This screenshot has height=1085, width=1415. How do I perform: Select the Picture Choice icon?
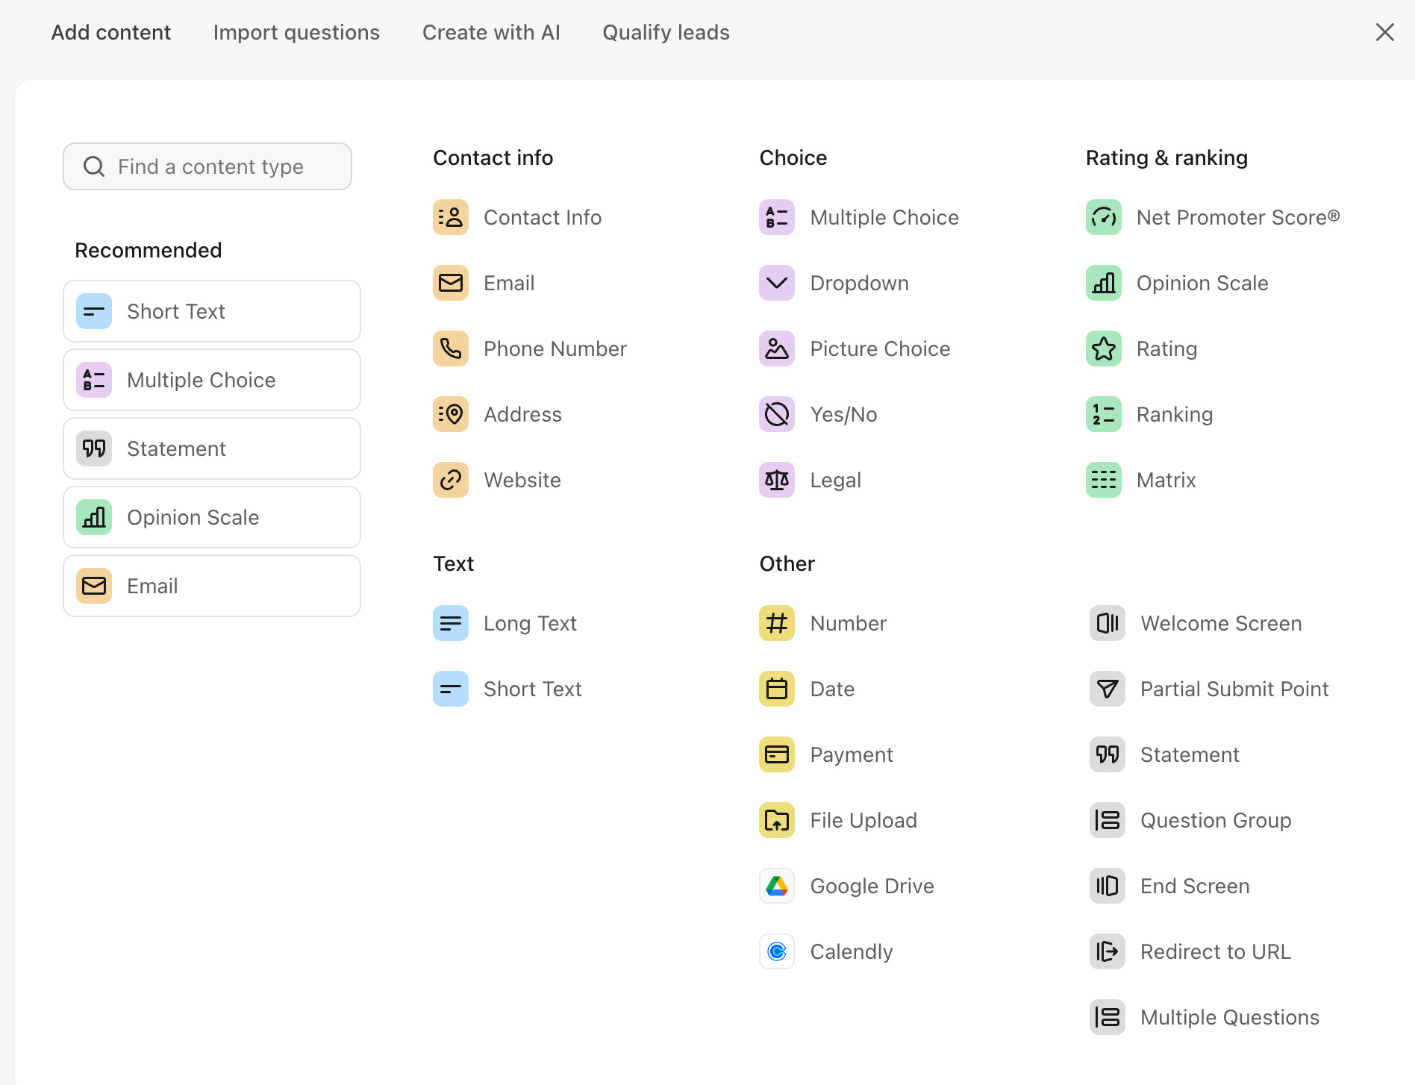(x=776, y=348)
